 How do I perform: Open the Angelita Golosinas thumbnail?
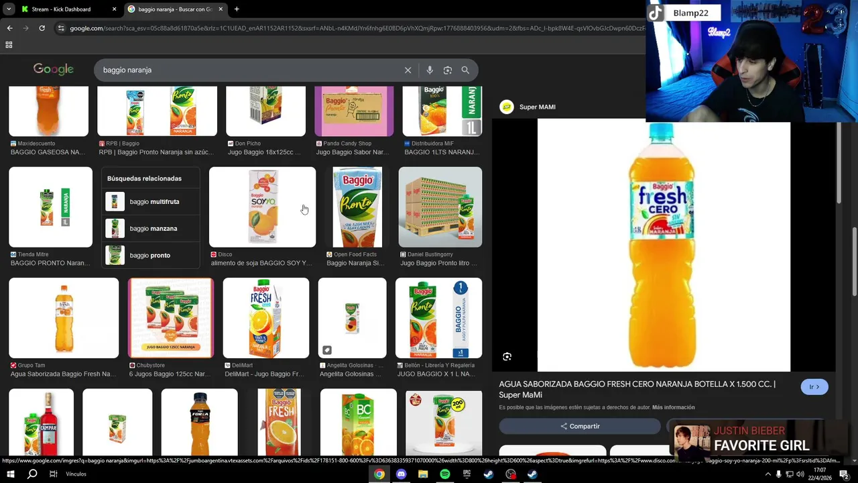coord(353,318)
